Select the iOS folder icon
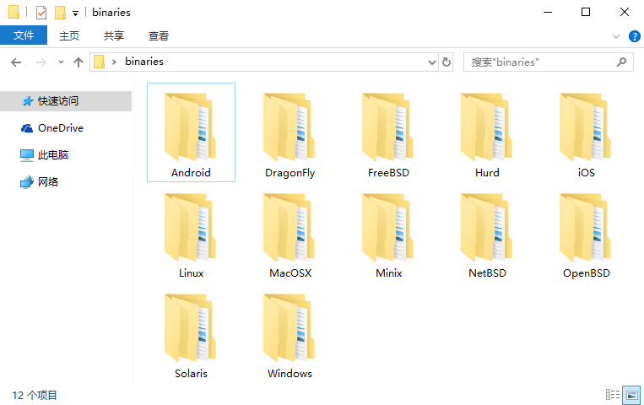Viewport: 644px width, 405px height. click(585, 127)
